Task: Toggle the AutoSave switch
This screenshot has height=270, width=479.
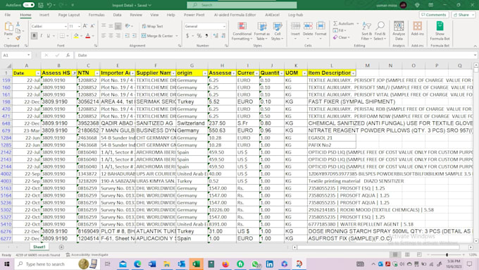Action: 28,5
